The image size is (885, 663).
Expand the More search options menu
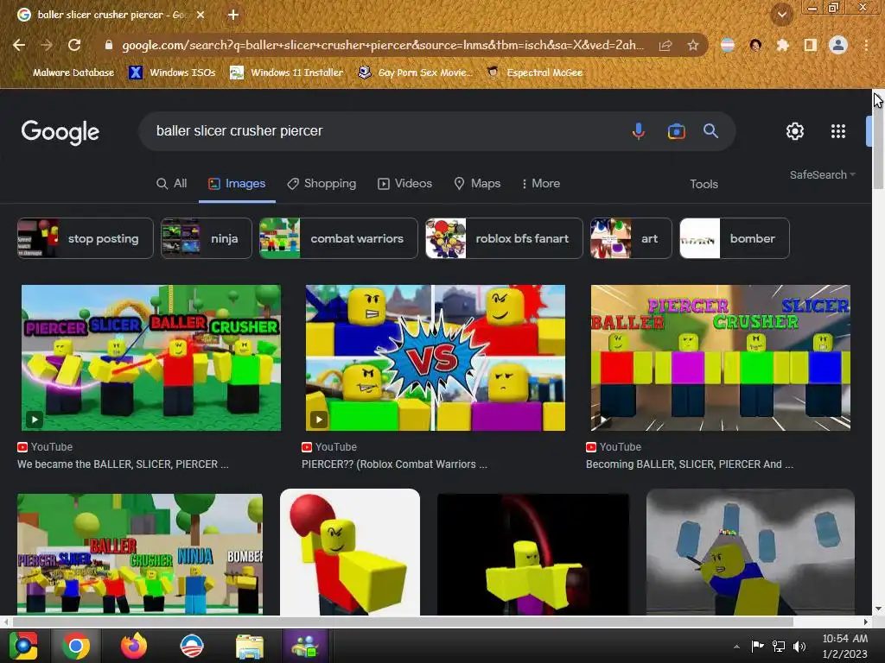pyautogui.click(x=540, y=183)
